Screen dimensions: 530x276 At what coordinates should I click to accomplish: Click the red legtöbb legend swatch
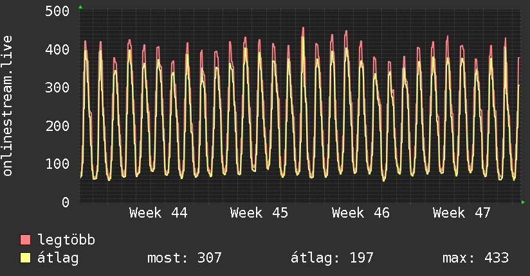26,240
